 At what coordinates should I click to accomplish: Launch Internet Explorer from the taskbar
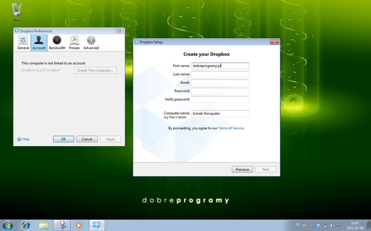pyautogui.click(x=26, y=225)
